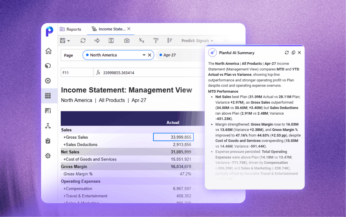Open the Home sidebar icon
This screenshot has width=346, height=217.
point(48,51)
